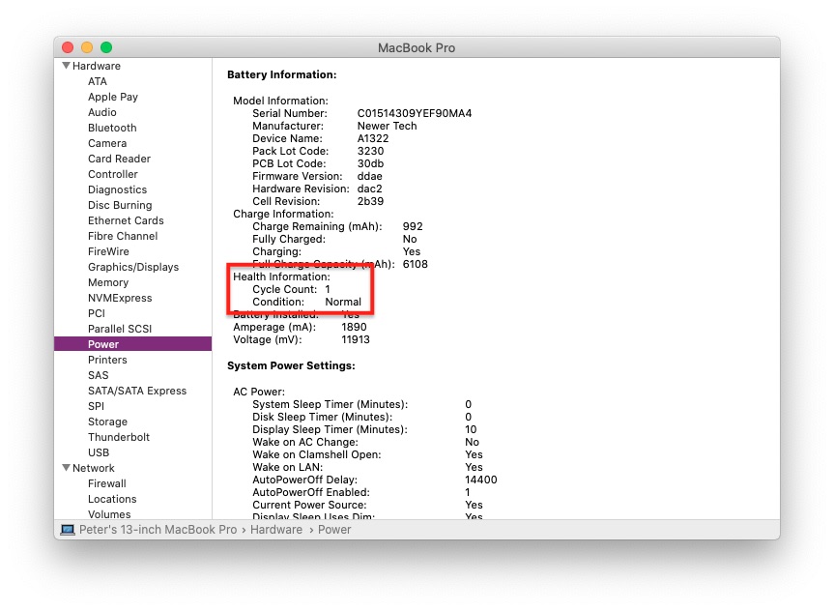Select Locations under Network
This screenshot has width=834, height=611.
point(112,499)
